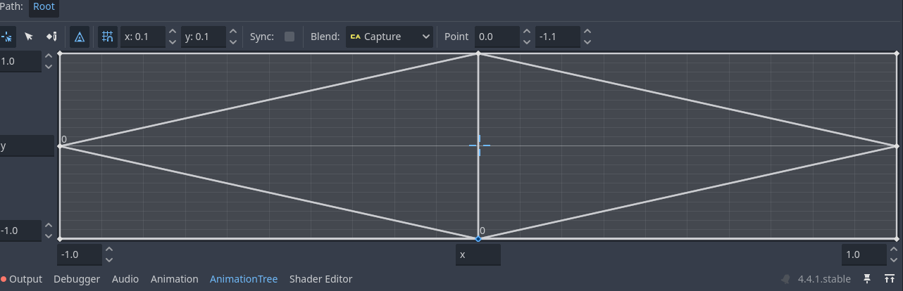Decrease the grid snap y value
This screenshot has width=903, height=291.
233,42
